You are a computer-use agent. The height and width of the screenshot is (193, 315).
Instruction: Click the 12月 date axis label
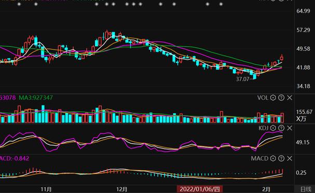[122, 189]
